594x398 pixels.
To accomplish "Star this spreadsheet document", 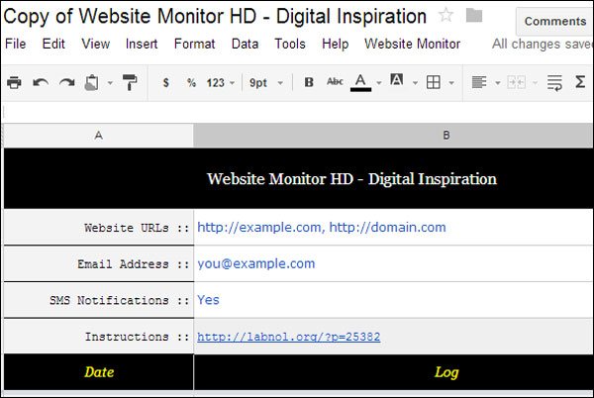I will [445, 15].
